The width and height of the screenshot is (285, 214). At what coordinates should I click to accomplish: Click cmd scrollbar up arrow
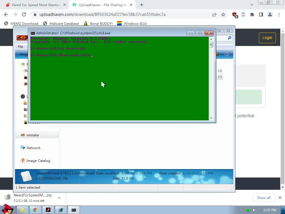(211, 39)
